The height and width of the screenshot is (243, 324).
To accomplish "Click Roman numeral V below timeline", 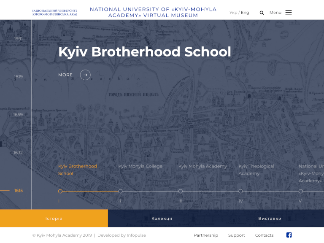I will pos(300,201).
